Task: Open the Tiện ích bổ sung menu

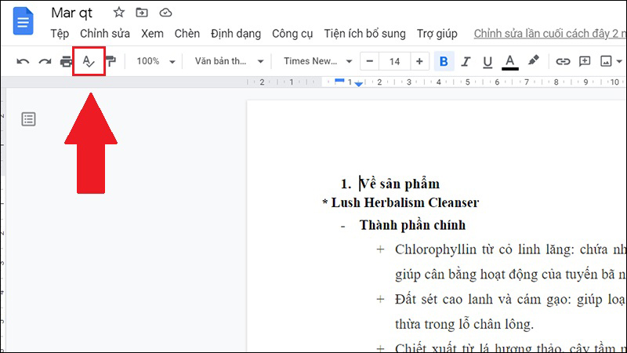Action: point(364,34)
